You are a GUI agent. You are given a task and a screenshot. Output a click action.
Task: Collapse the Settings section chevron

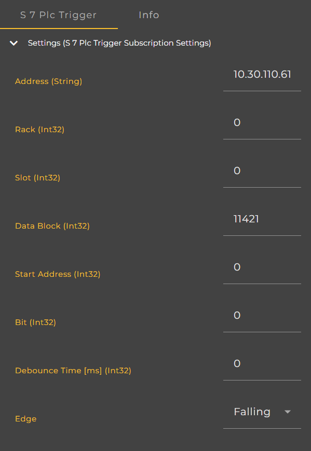[x=13, y=44]
